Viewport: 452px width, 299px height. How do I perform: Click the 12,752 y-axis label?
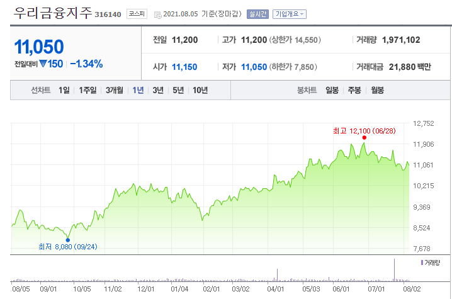coord(424,123)
